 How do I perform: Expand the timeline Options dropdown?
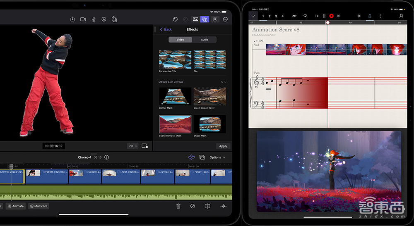point(217,157)
